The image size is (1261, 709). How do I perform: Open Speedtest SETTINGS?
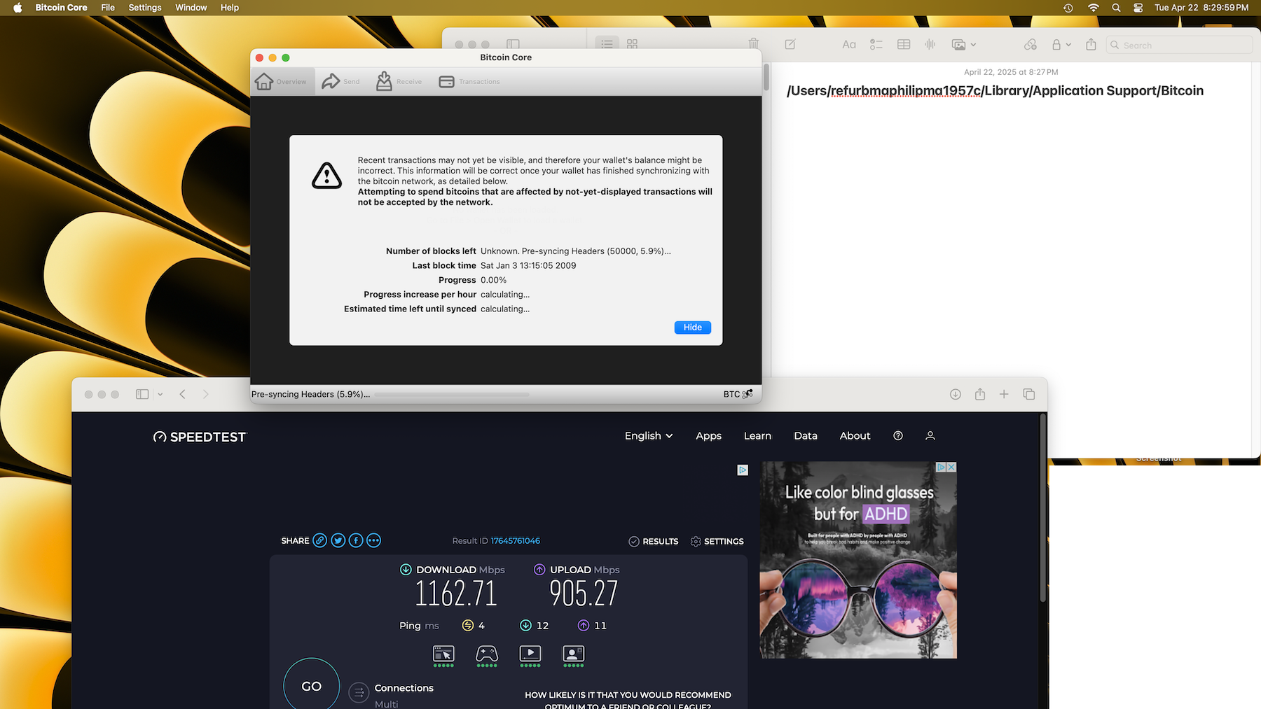pyautogui.click(x=717, y=542)
